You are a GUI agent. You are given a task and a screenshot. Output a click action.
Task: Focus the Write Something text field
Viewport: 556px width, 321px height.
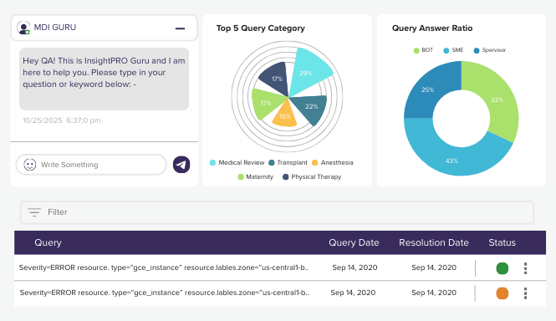[91, 165]
